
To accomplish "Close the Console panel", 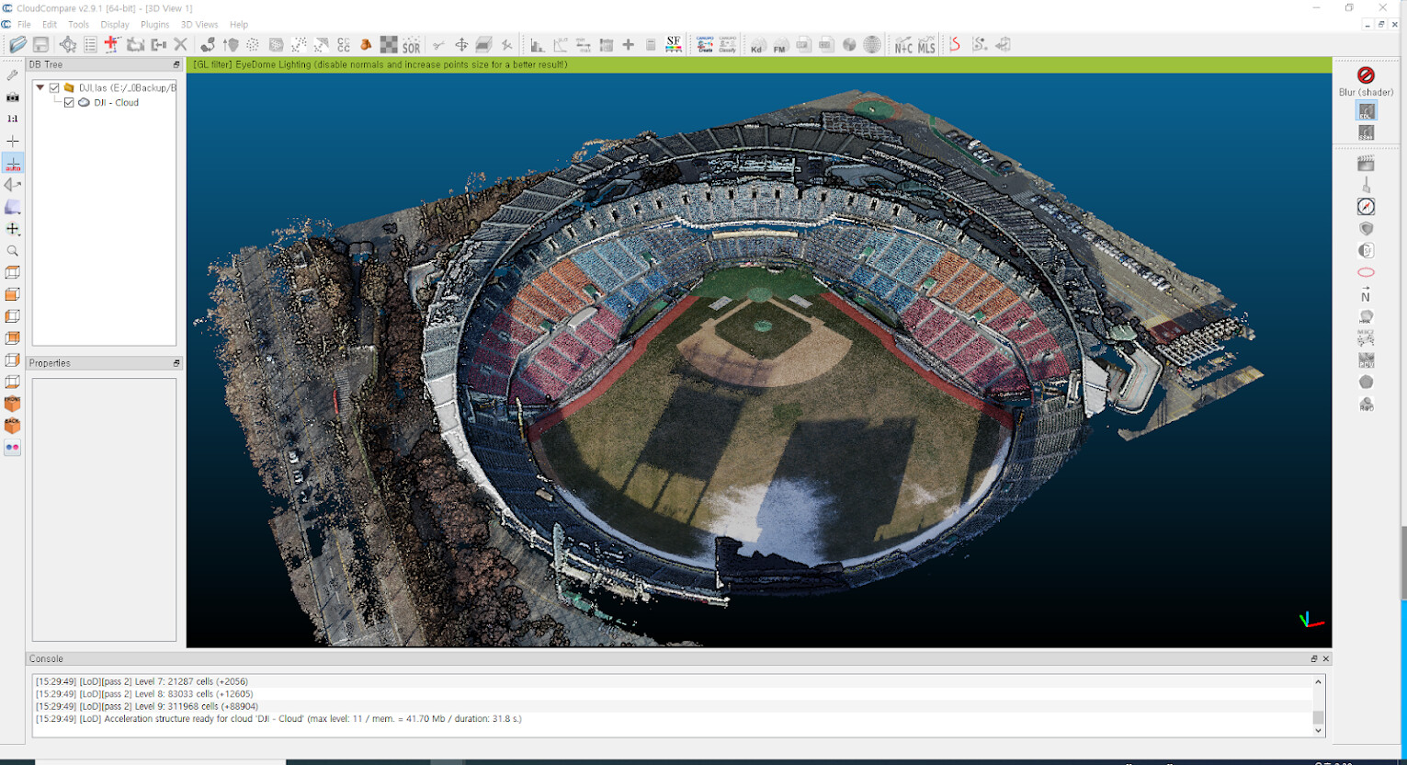I will (x=1325, y=659).
